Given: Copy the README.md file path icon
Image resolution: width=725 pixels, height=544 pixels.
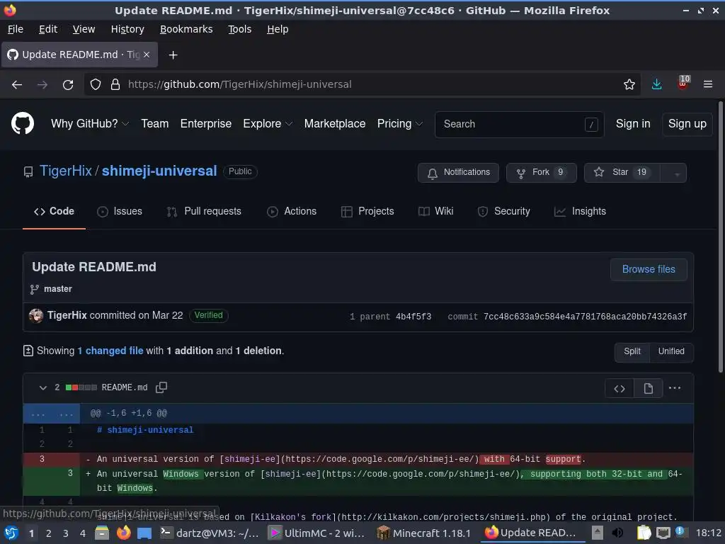Looking at the screenshot, I should 161,387.
